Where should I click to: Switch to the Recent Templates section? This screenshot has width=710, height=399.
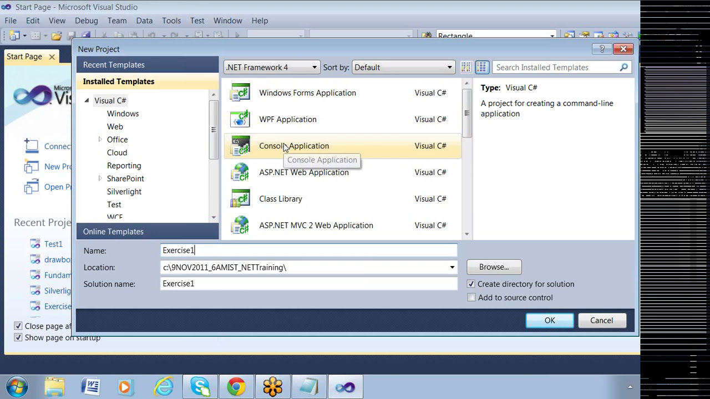point(148,65)
